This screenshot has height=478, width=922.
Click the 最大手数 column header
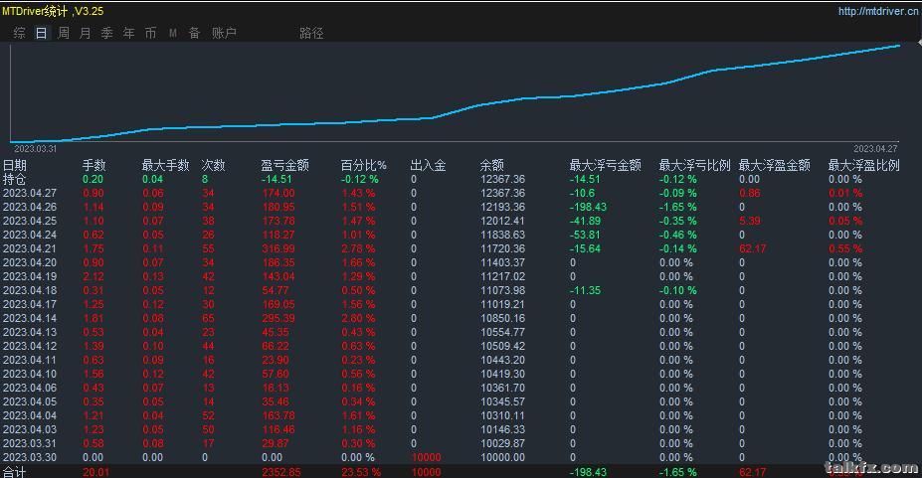(x=165, y=165)
